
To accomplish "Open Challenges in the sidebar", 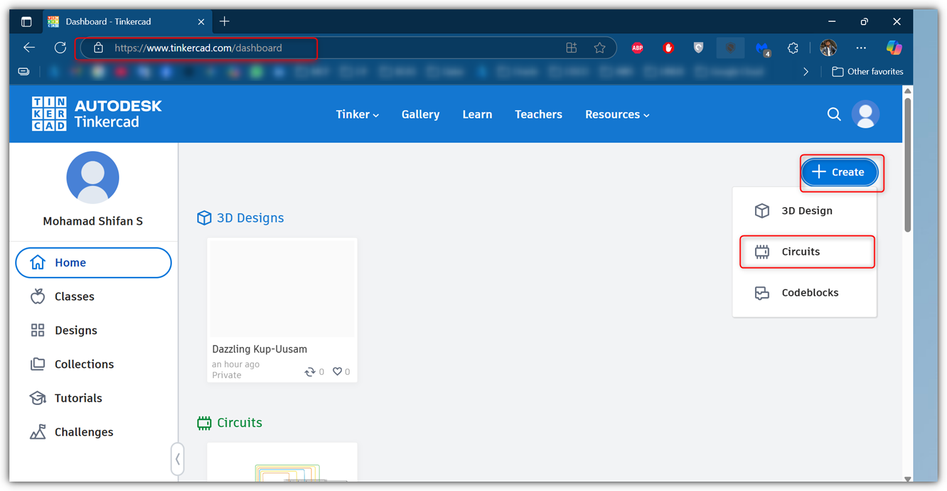I will tap(94, 432).
